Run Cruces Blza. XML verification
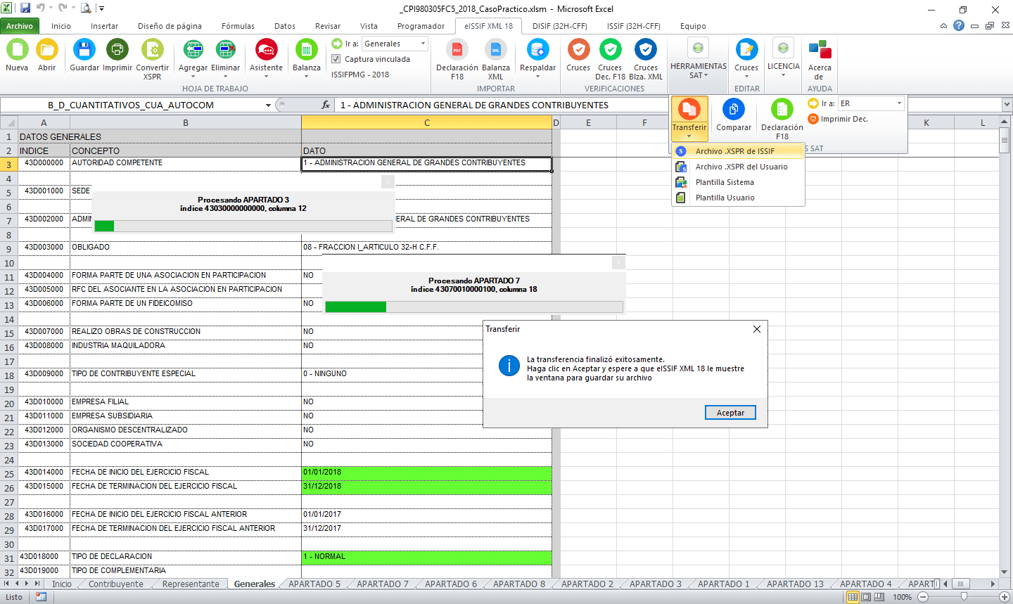Screen dimensions: 1013x604 646,50
